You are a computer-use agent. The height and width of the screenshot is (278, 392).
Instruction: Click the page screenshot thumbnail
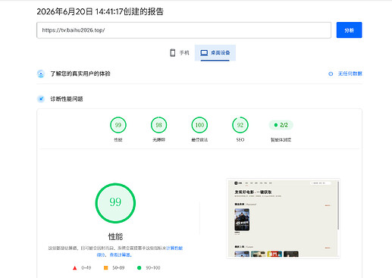[x=283, y=218]
